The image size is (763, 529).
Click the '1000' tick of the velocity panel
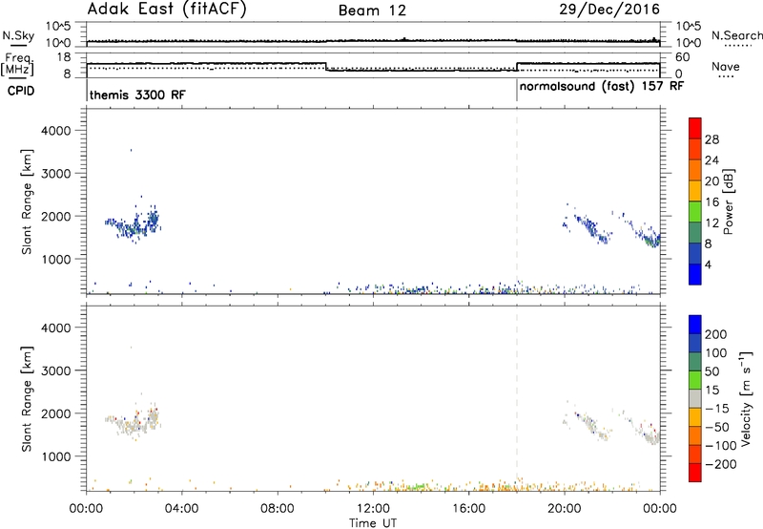(x=55, y=456)
